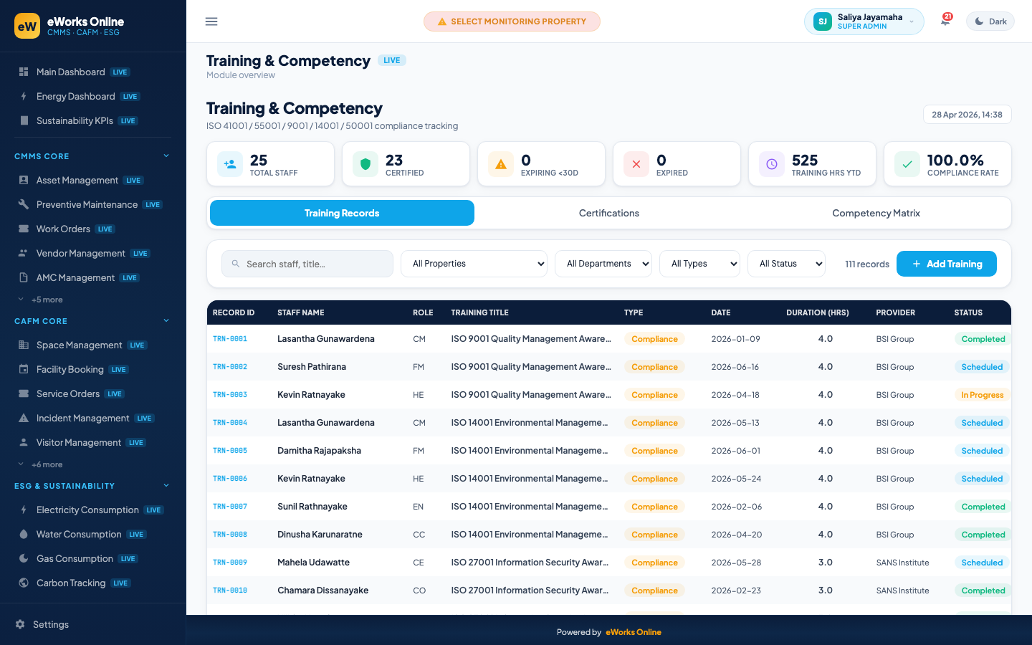Image resolution: width=1032 pixels, height=645 pixels.
Task: Click the Compliance badge for TRN-0007
Action: tap(654, 507)
